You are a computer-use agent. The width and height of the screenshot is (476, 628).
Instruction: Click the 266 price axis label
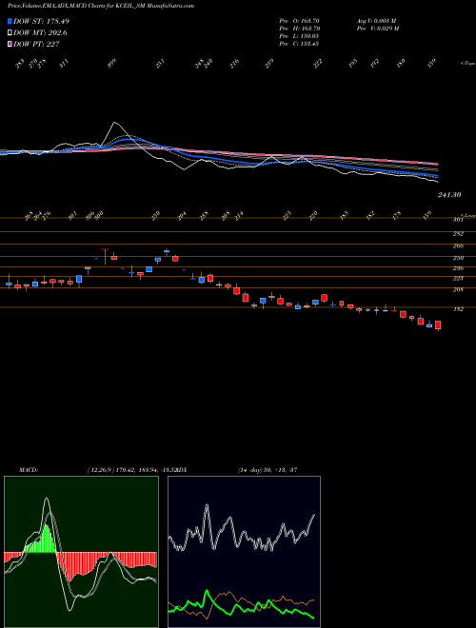click(x=458, y=245)
